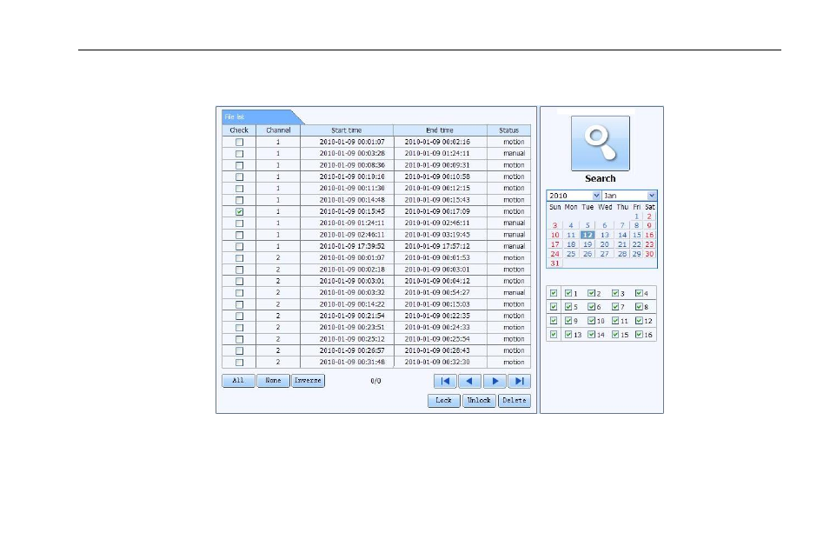Select day 12 in the calendar
830x553 pixels.
coord(587,235)
